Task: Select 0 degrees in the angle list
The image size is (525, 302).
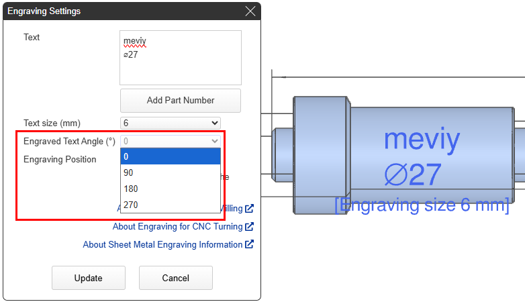Action: 171,156
